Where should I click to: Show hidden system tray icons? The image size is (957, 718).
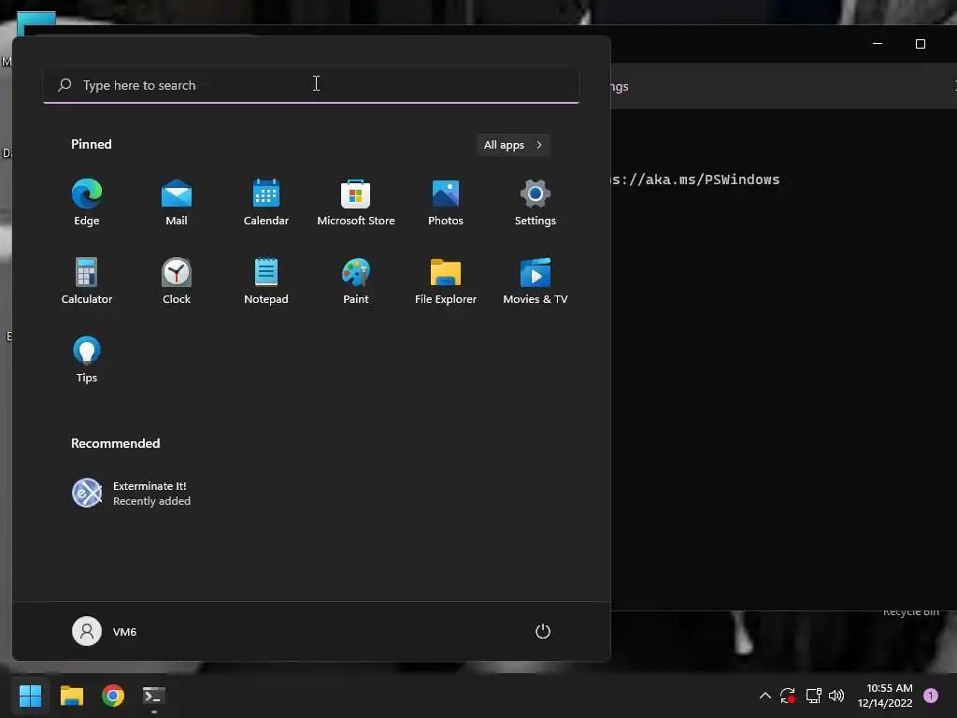[x=764, y=696]
